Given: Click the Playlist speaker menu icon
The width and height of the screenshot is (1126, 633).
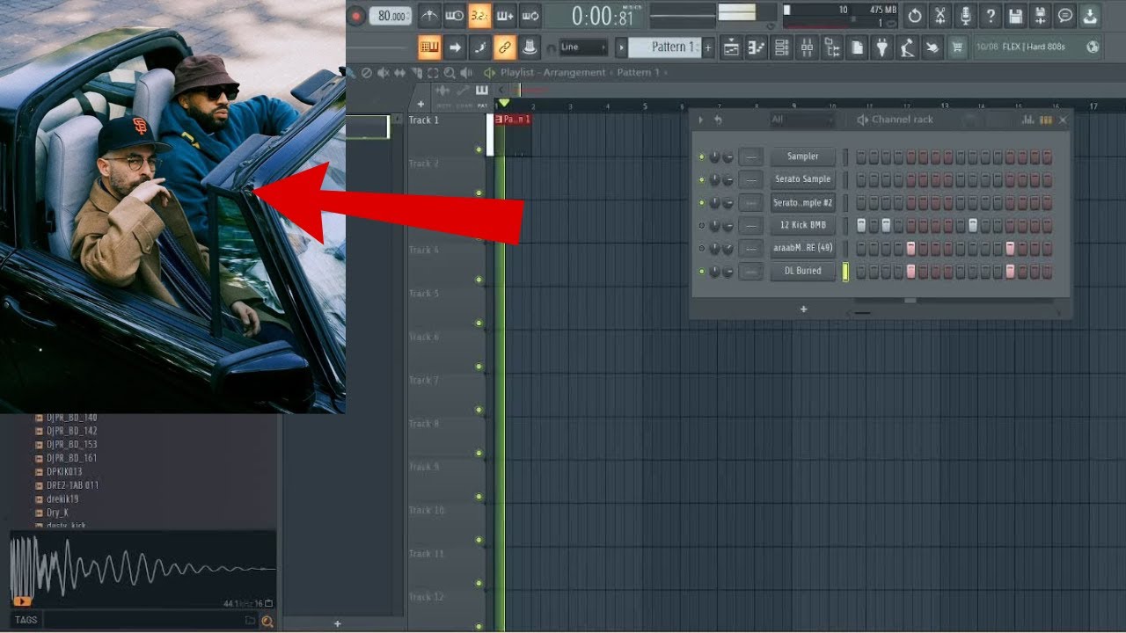Looking at the screenshot, I should (x=490, y=72).
